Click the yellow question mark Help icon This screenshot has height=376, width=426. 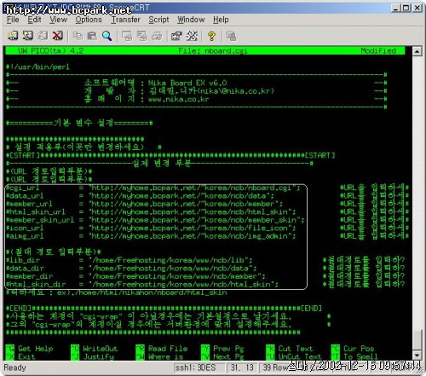click(211, 36)
